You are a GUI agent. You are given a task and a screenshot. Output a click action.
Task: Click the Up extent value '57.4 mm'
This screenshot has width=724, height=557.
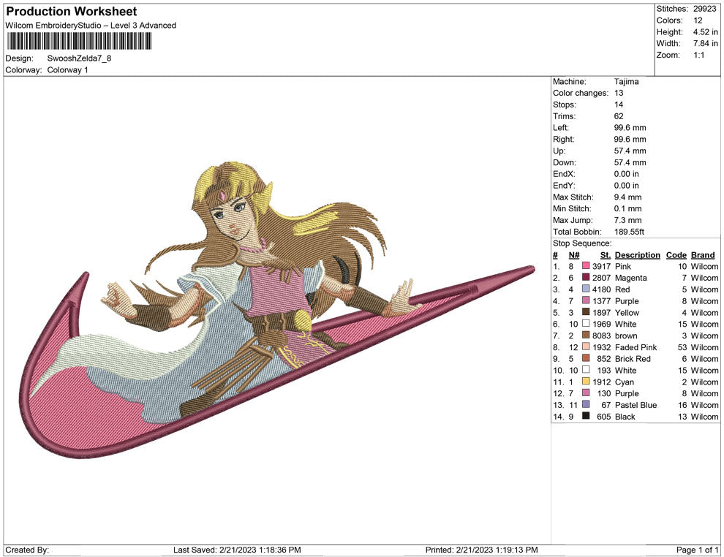point(630,151)
